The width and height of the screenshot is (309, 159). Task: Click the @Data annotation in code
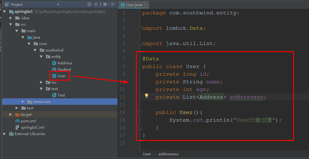[151, 59]
